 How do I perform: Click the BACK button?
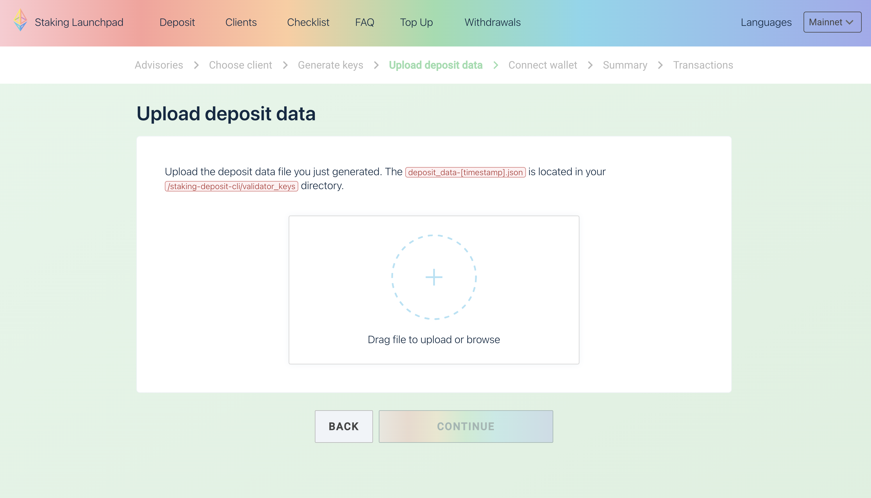[x=344, y=426]
